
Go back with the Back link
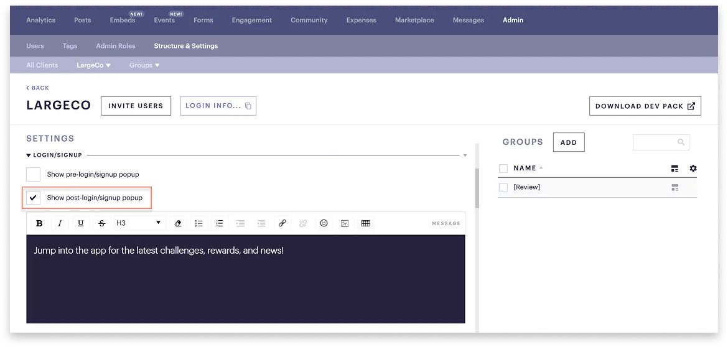pyautogui.click(x=37, y=88)
